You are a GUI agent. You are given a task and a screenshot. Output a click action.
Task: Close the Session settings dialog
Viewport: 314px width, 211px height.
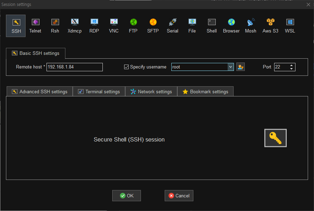308,5
